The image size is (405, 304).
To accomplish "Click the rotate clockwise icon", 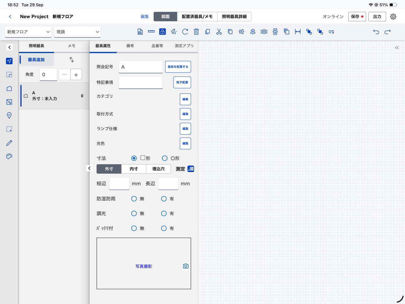I will (x=185, y=32).
